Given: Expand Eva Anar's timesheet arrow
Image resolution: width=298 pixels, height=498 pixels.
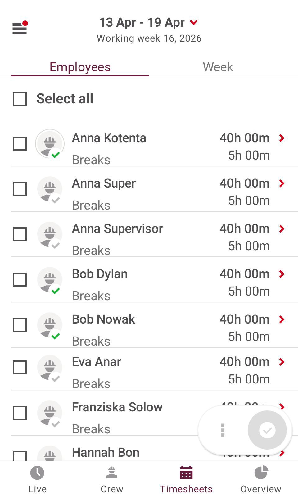Looking at the screenshot, I should point(282,362).
